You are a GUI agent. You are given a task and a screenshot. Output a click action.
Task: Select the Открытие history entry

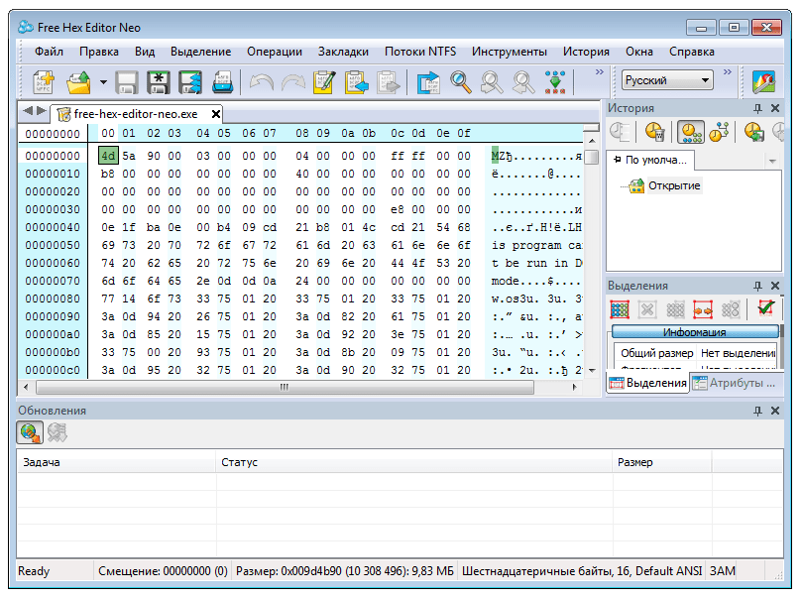674,185
